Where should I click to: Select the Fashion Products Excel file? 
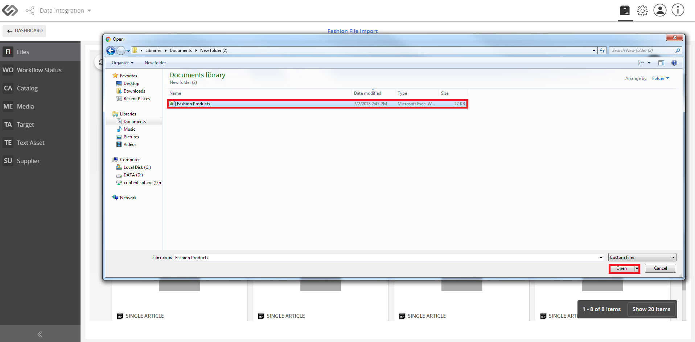click(317, 104)
